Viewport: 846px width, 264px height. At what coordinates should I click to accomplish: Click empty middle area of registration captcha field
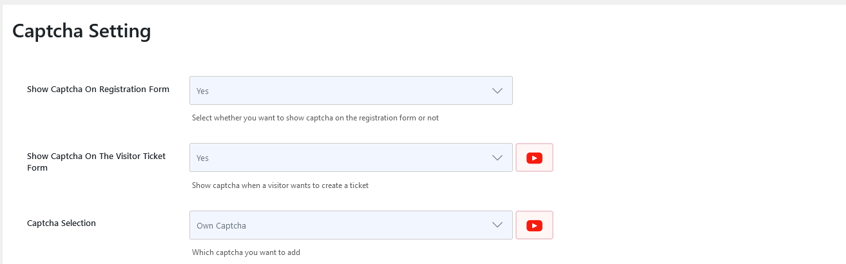click(348, 91)
